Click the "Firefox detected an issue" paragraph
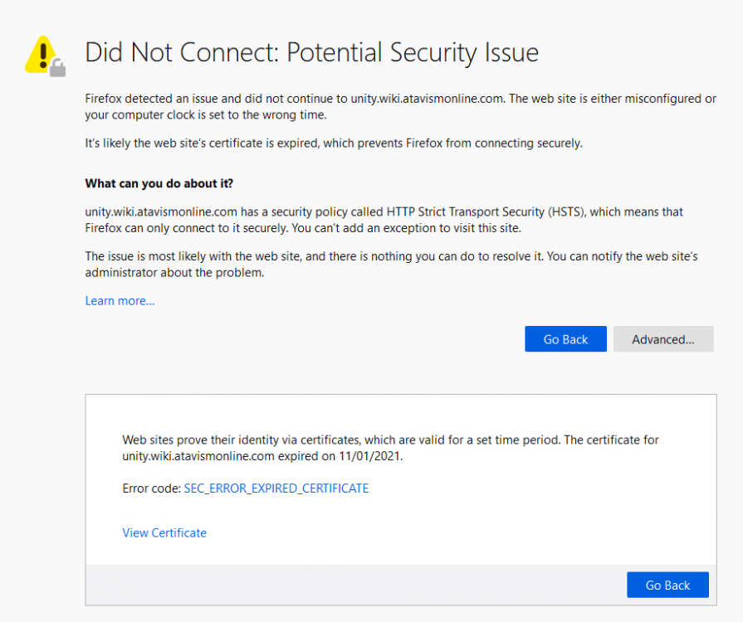This screenshot has width=743, height=622. tap(400, 106)
